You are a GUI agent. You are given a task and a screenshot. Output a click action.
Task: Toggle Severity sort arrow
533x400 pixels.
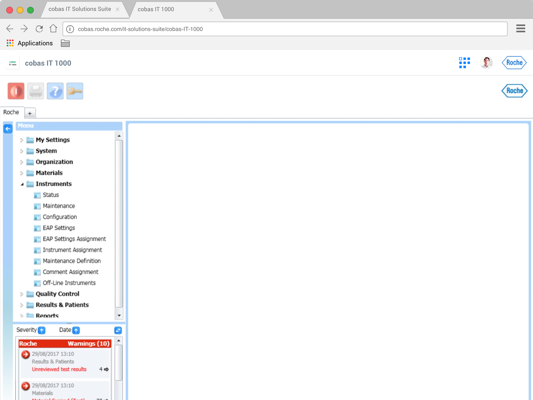(42, 330)
